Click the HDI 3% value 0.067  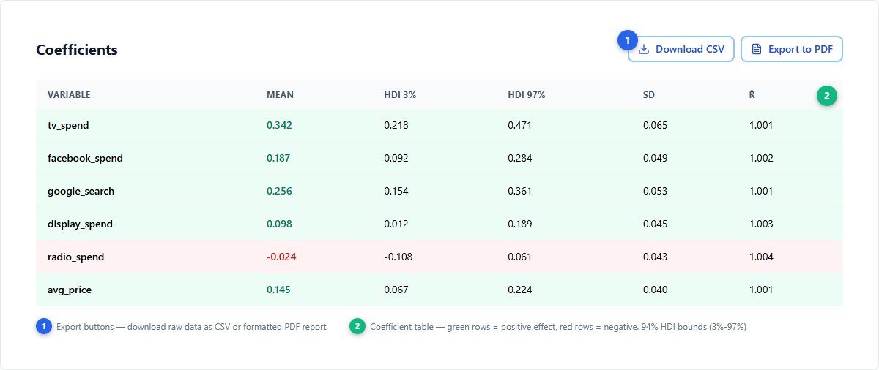coord(396,290)
